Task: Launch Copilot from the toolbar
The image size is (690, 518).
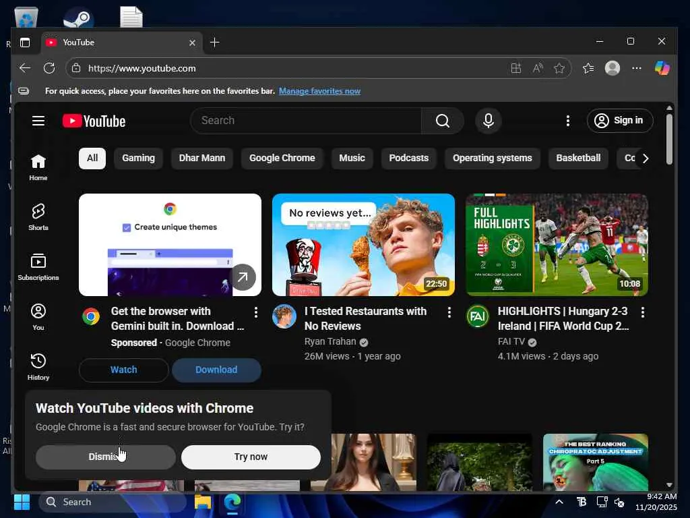Action: click(662, 68)
